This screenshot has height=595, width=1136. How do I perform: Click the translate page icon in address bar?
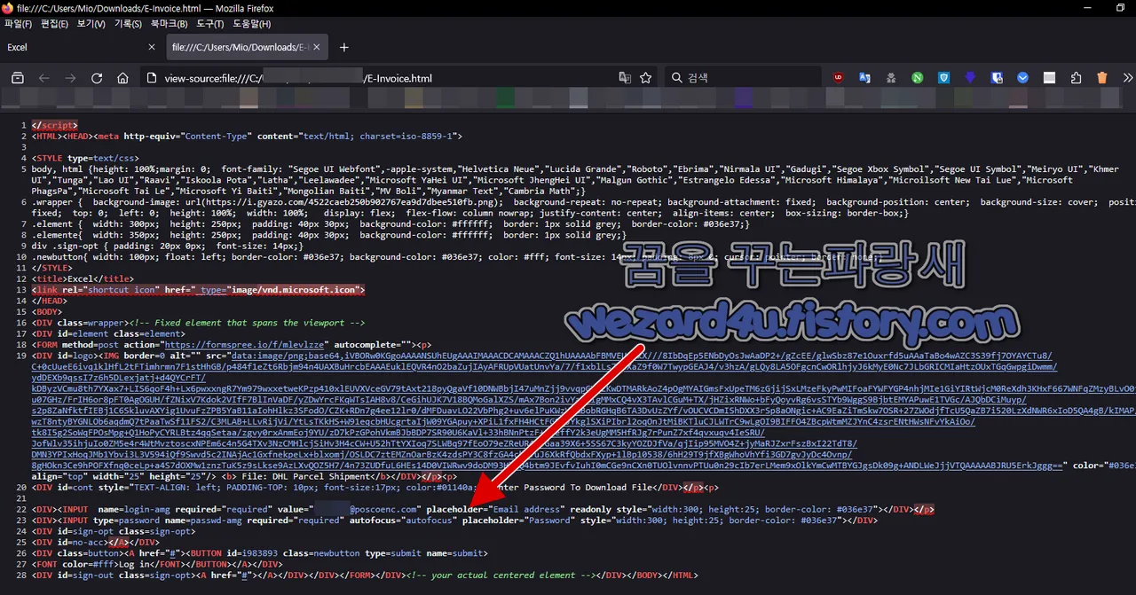pos(625,78)
